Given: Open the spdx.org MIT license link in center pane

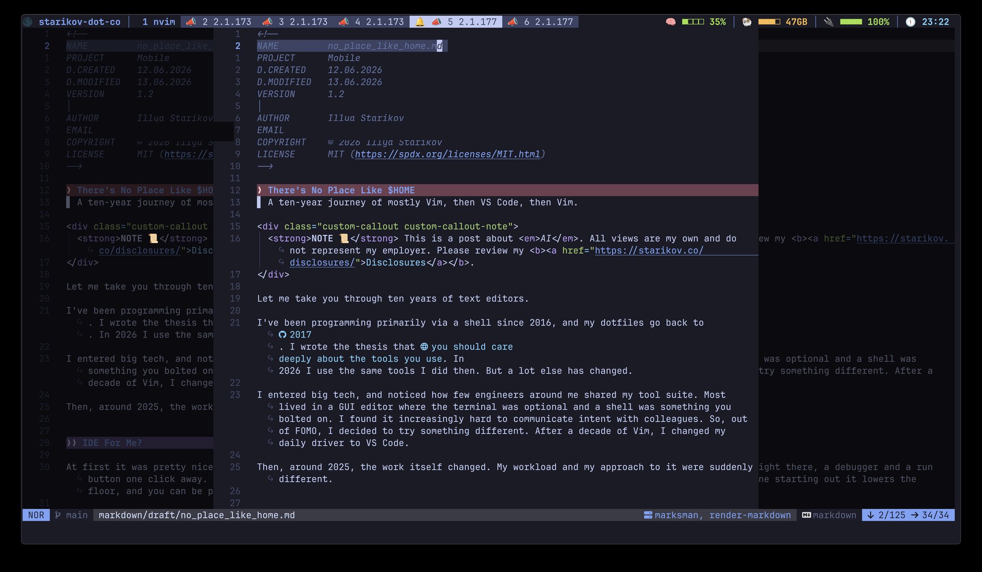Looking at the screenshot, I should click(x=447, y=154).
